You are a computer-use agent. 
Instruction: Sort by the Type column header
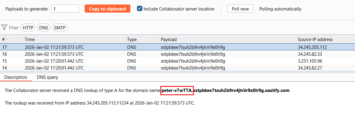143,39
